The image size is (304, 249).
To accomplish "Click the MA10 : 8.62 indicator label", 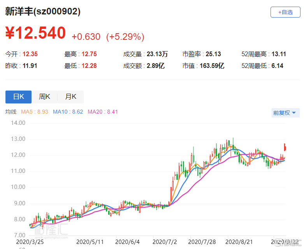I will pos(68,112).
